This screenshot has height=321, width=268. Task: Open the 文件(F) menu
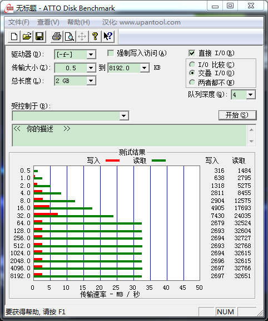[x=19, y=22]
